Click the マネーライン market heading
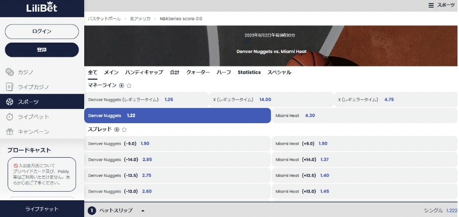 102,85
